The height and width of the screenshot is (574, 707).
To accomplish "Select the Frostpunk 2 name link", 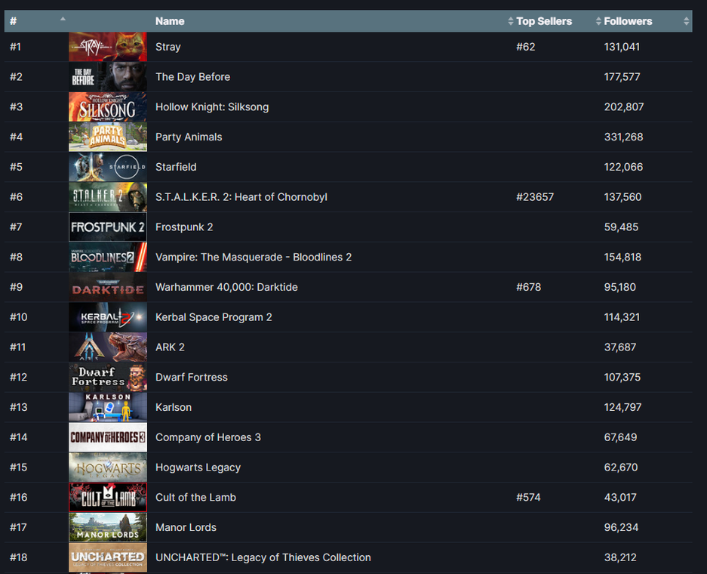I will pos(184,227).
